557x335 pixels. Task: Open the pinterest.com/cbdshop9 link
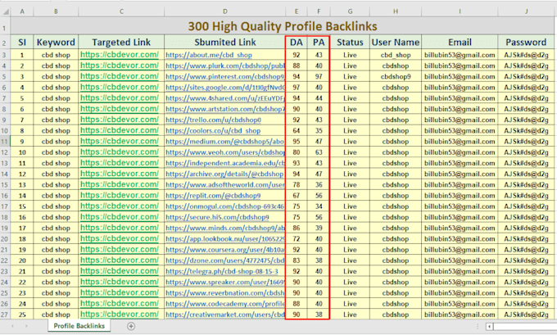click(225, 76)
